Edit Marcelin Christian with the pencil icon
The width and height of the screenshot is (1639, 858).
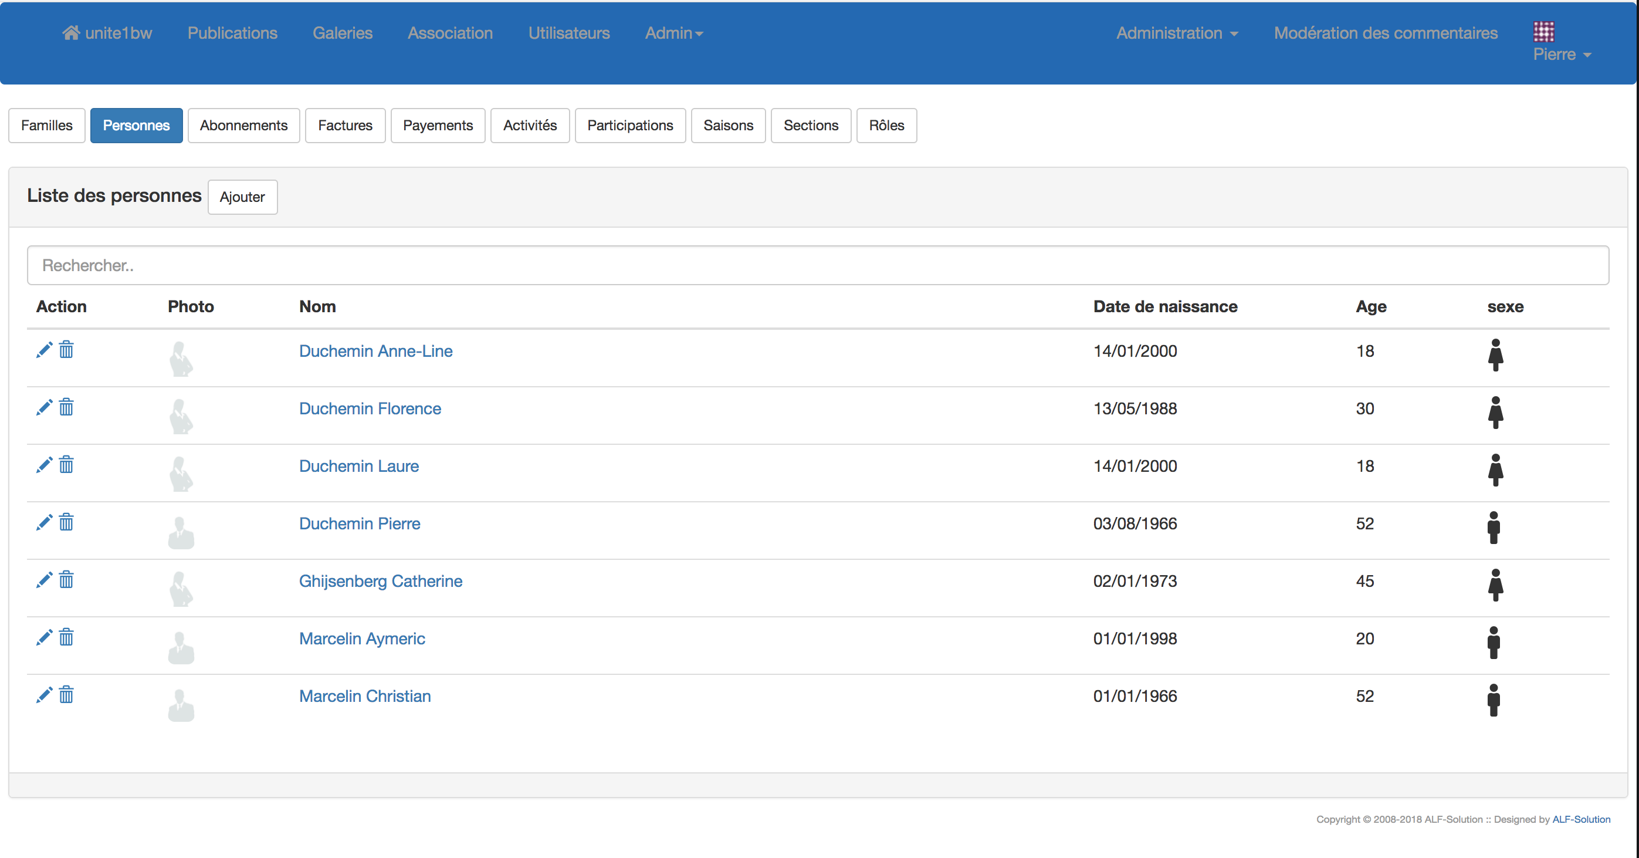tap(44, 695)
